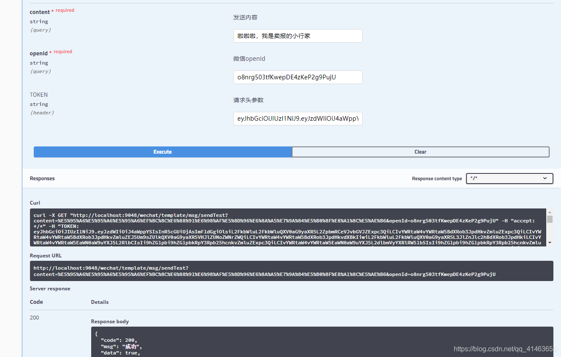Screen dimensions: 561x357
Task: Click the 发送内容 description text
Action: pos(245,17)
